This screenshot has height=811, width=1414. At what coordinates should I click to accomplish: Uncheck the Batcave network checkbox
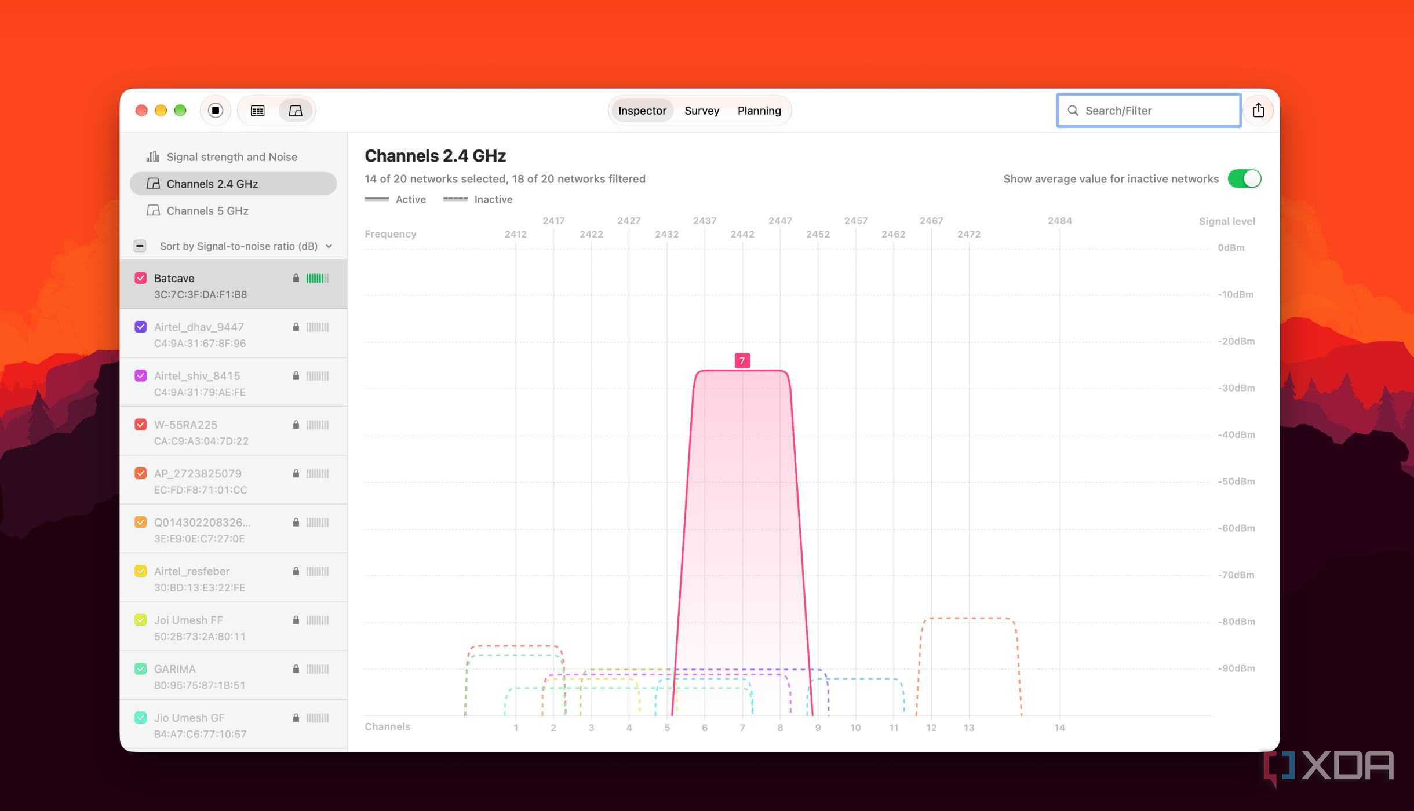tap(140, 278)
